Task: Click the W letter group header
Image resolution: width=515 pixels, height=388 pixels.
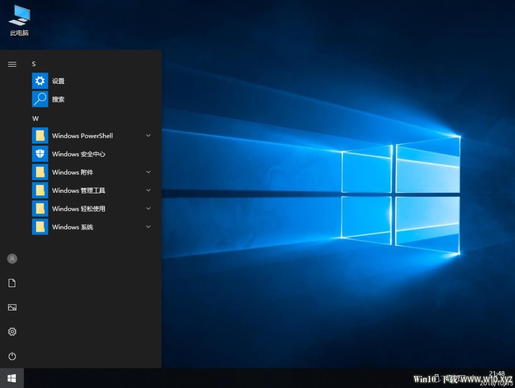Action: (35, 119)
